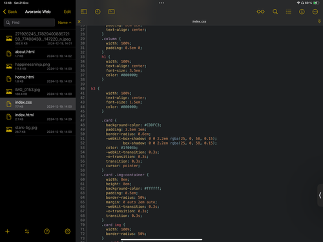Viewport: 323px width, 242px height.
Task: Open the recent files clock icon
Action: (x=98, y=12)
